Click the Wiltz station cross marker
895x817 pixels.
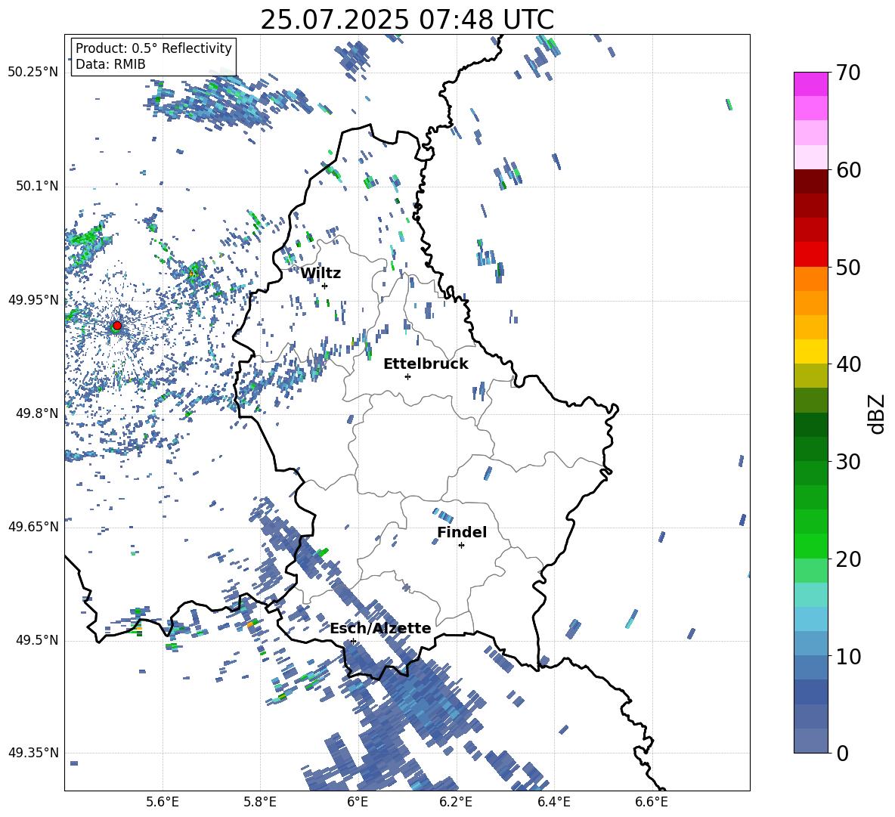[325, 286]
